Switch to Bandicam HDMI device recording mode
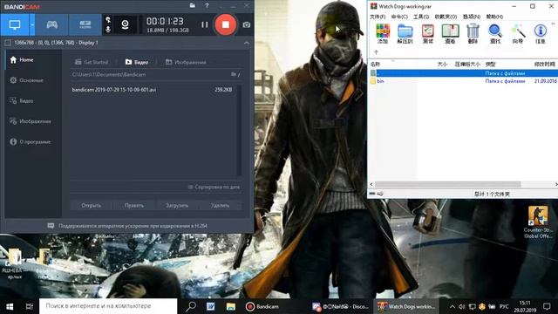Image resolution: width=558 pixels, height=314 pixels. [x=85, y=24]
